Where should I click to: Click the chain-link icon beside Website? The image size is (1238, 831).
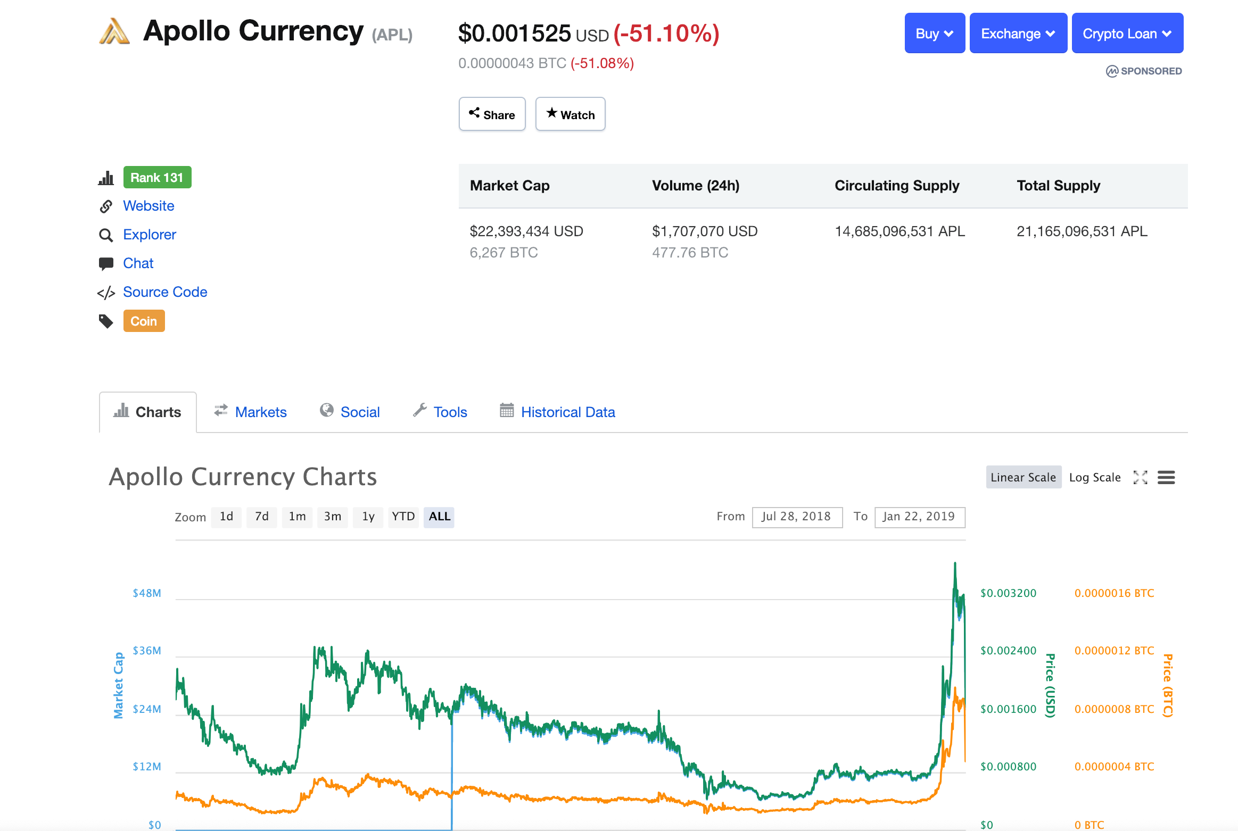coord(106,206)
